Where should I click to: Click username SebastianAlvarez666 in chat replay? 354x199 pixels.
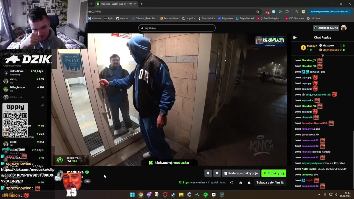tap(314, 123)
